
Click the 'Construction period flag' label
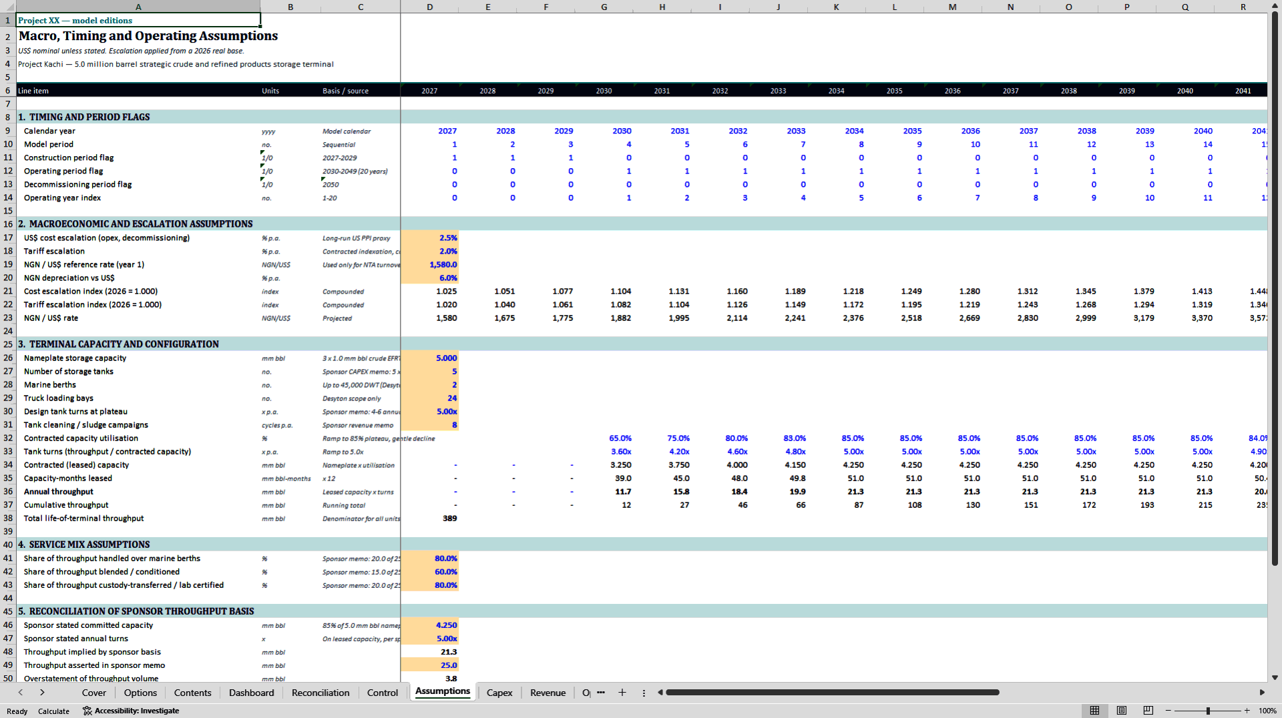[x=69, y=157]
